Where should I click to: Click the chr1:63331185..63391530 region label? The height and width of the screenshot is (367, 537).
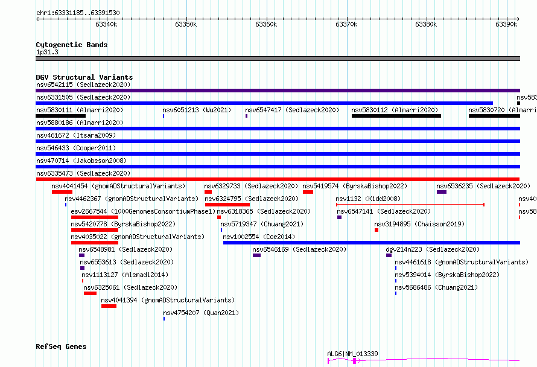78,13
